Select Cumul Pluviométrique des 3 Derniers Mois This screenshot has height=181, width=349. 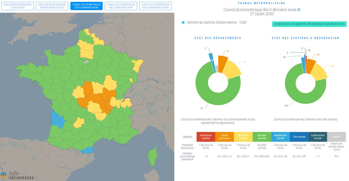[121, 6]
